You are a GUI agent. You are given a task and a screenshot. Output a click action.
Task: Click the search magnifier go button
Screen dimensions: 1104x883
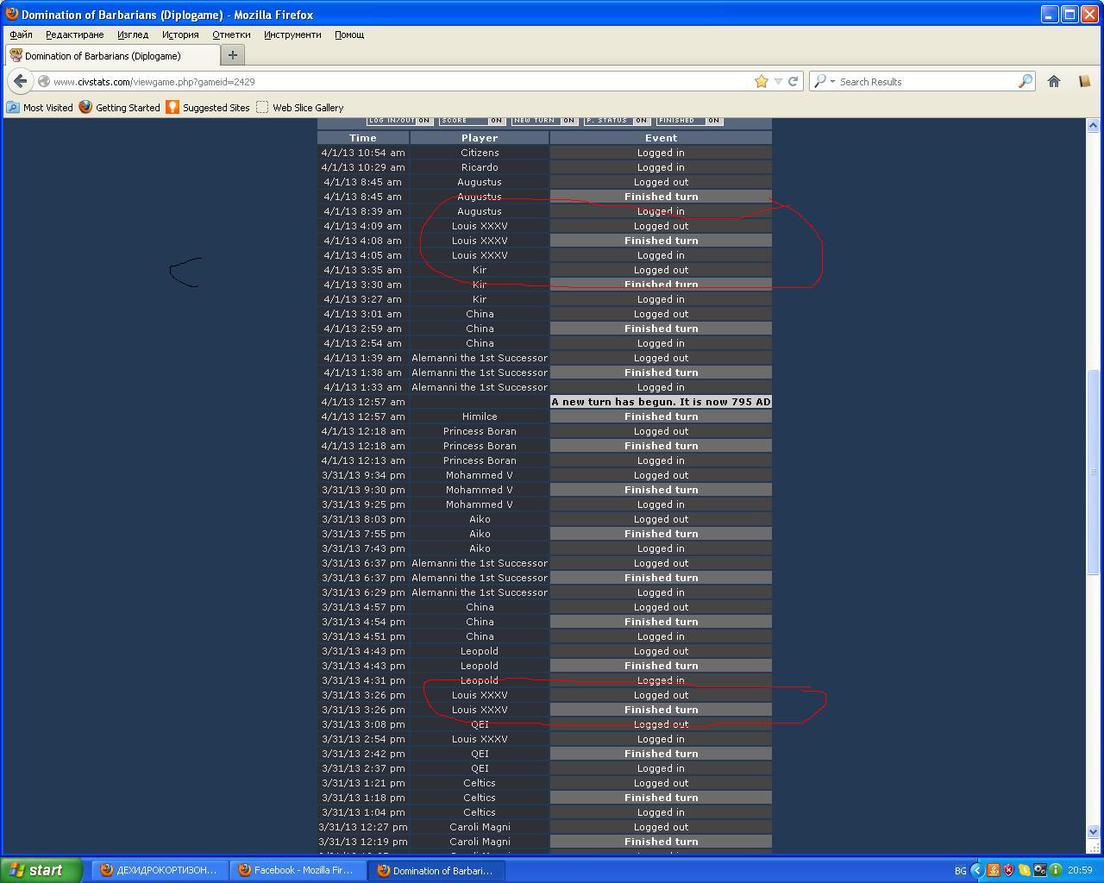tap(1025, 81)
